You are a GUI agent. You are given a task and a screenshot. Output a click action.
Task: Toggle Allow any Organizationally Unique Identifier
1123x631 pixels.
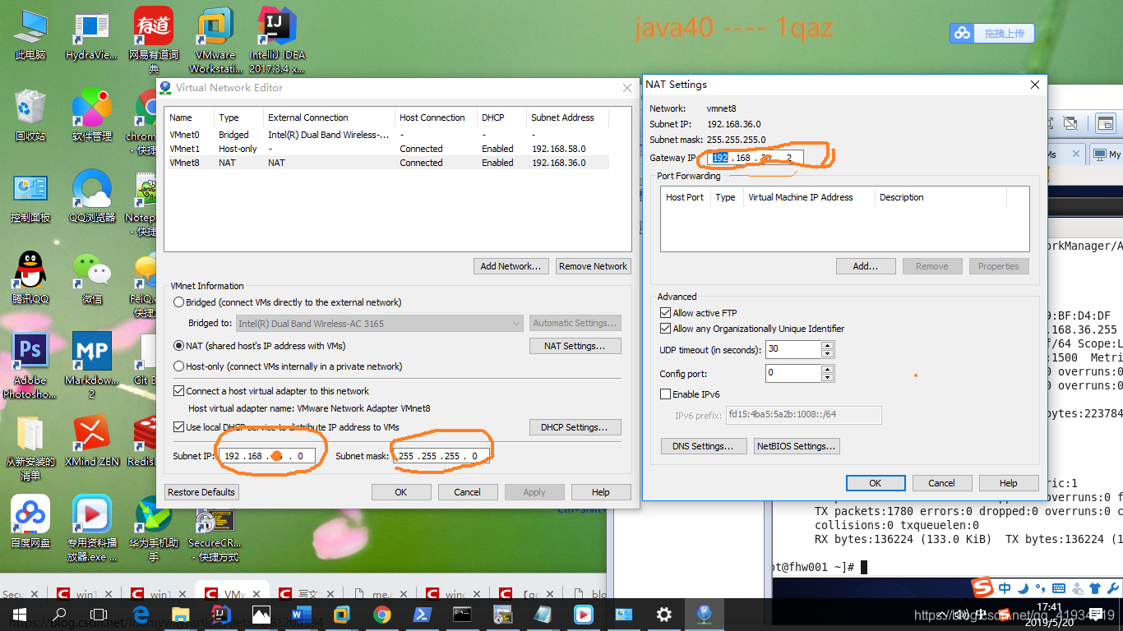pos(666,329)
